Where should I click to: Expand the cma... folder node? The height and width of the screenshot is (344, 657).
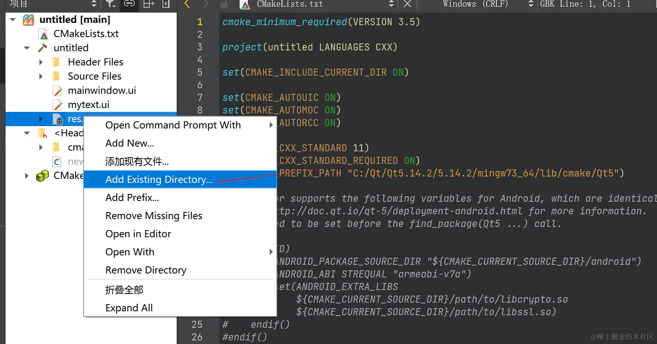coord(41,147)
